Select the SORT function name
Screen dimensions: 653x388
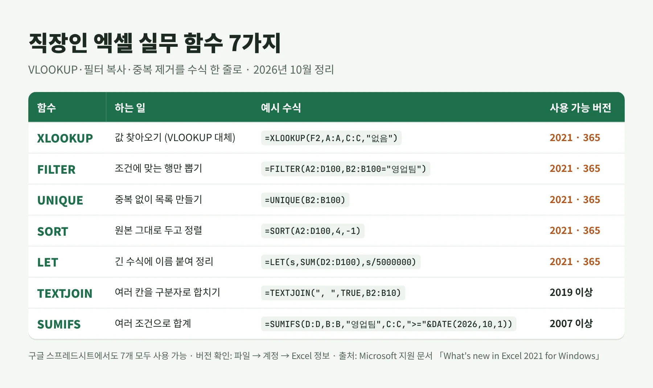coord(53,231)
